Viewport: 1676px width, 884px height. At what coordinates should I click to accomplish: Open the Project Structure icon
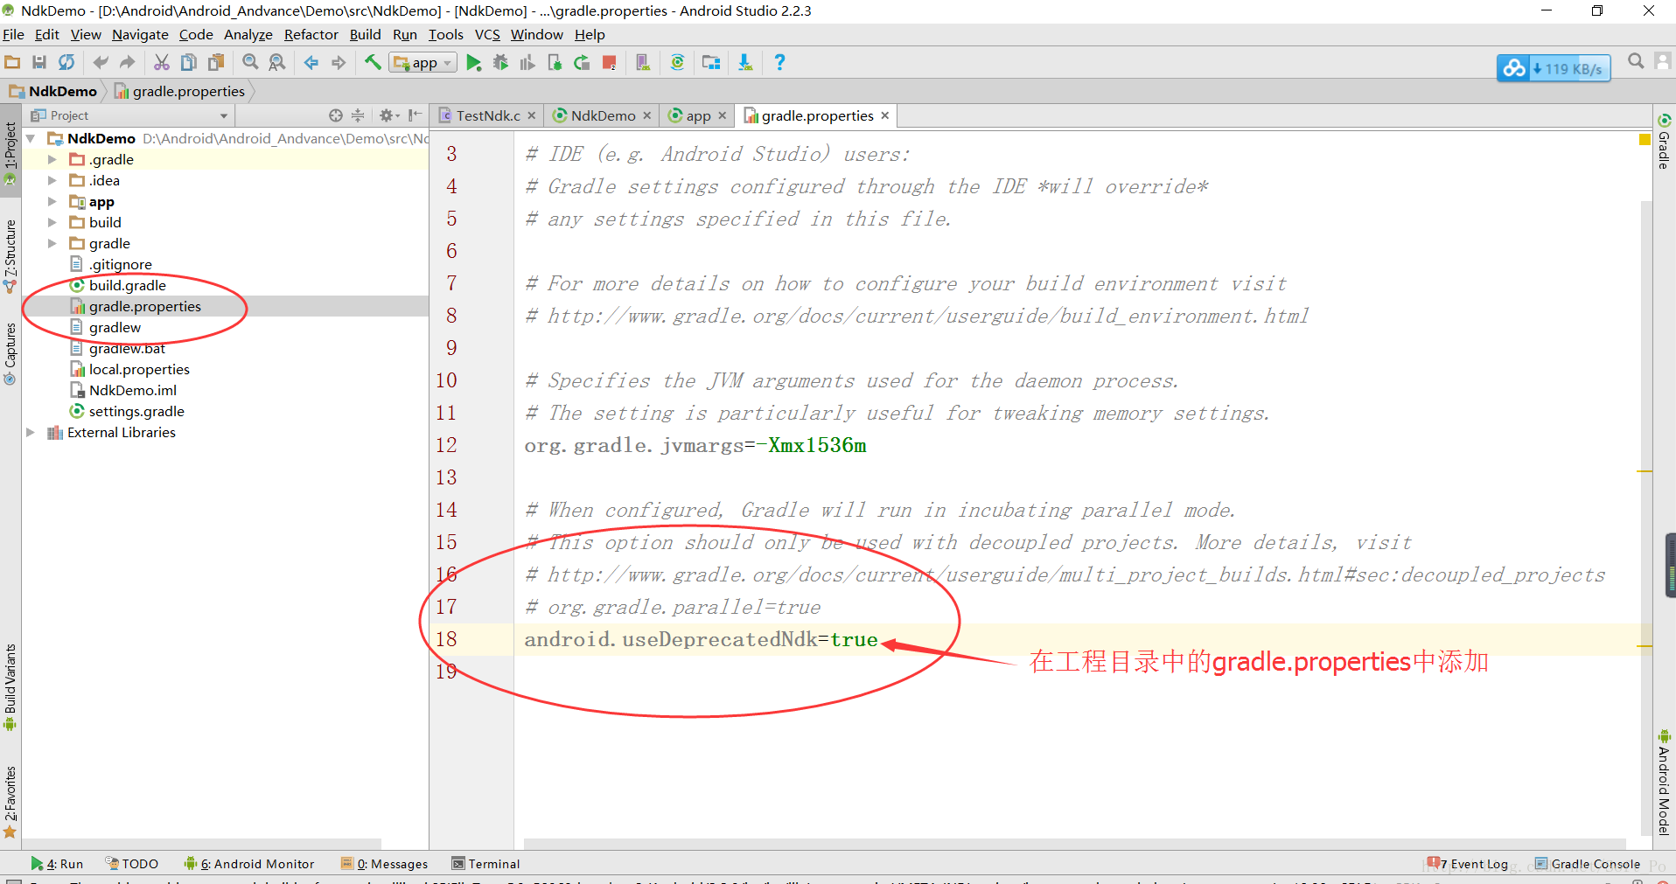click(711, 62)
